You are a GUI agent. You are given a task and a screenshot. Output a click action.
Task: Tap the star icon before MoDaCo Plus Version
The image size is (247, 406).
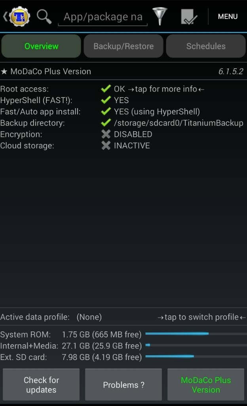(4, 72)
